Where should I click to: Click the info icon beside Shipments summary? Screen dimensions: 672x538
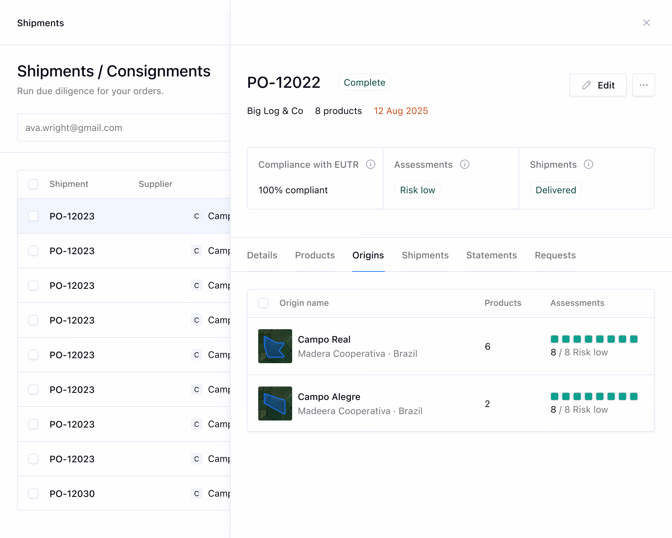(589, 164)
